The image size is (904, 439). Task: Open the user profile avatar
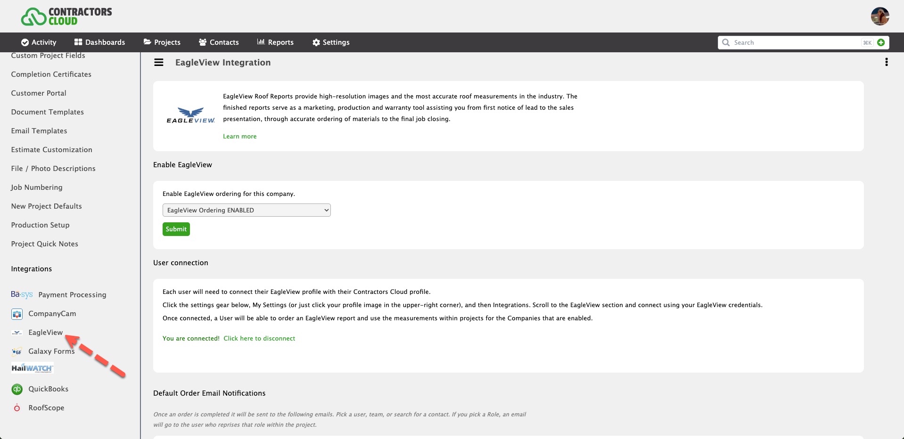click(880, 16)
